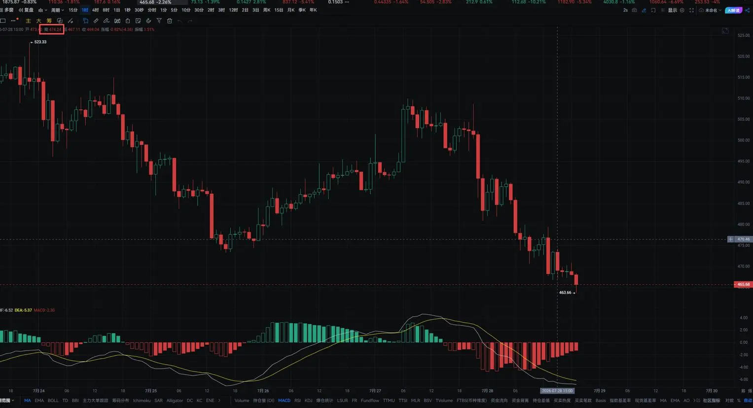Image resolution: width=753 pixels, height=408 pixels.
Task: Click the pen-line drawing tool icon
Action: point(107,21)
